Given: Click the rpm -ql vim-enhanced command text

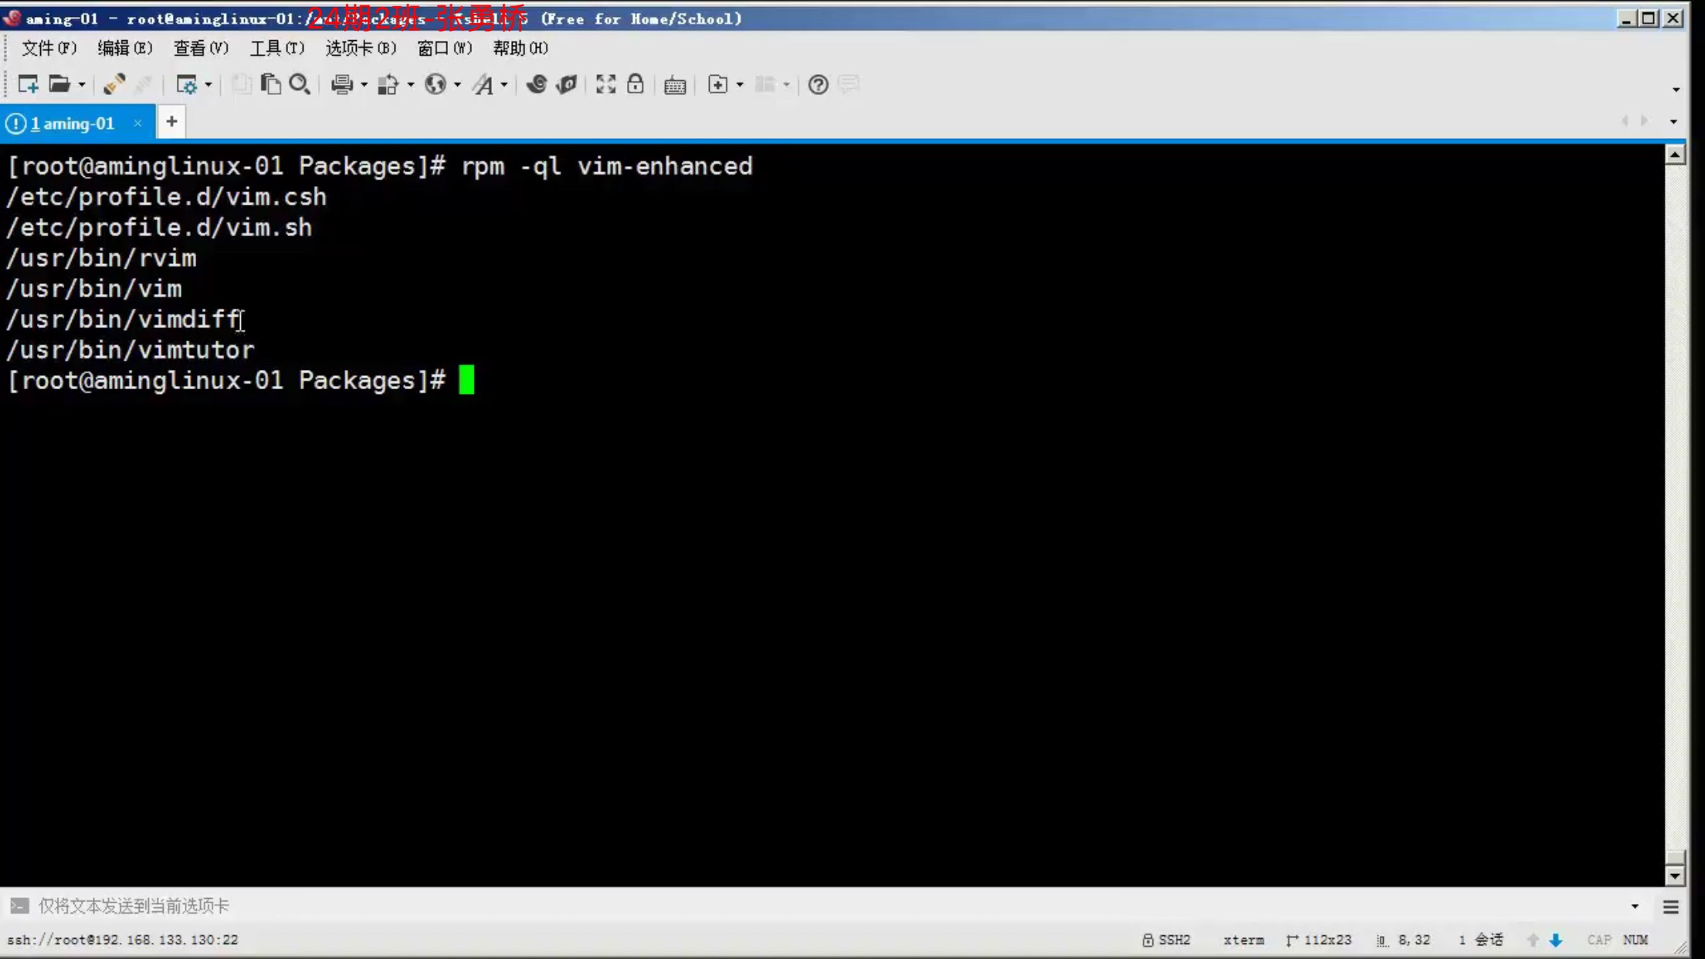Looking at the screenshot, I should point(607,166).
